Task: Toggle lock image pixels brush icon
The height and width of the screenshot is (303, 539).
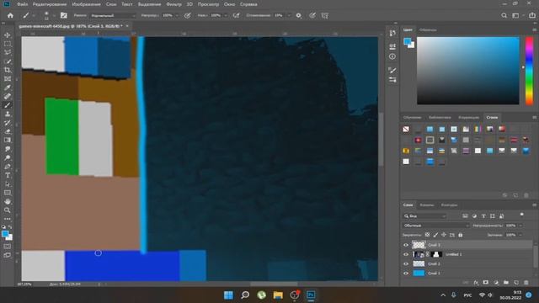Action: [x=435, y=235]
